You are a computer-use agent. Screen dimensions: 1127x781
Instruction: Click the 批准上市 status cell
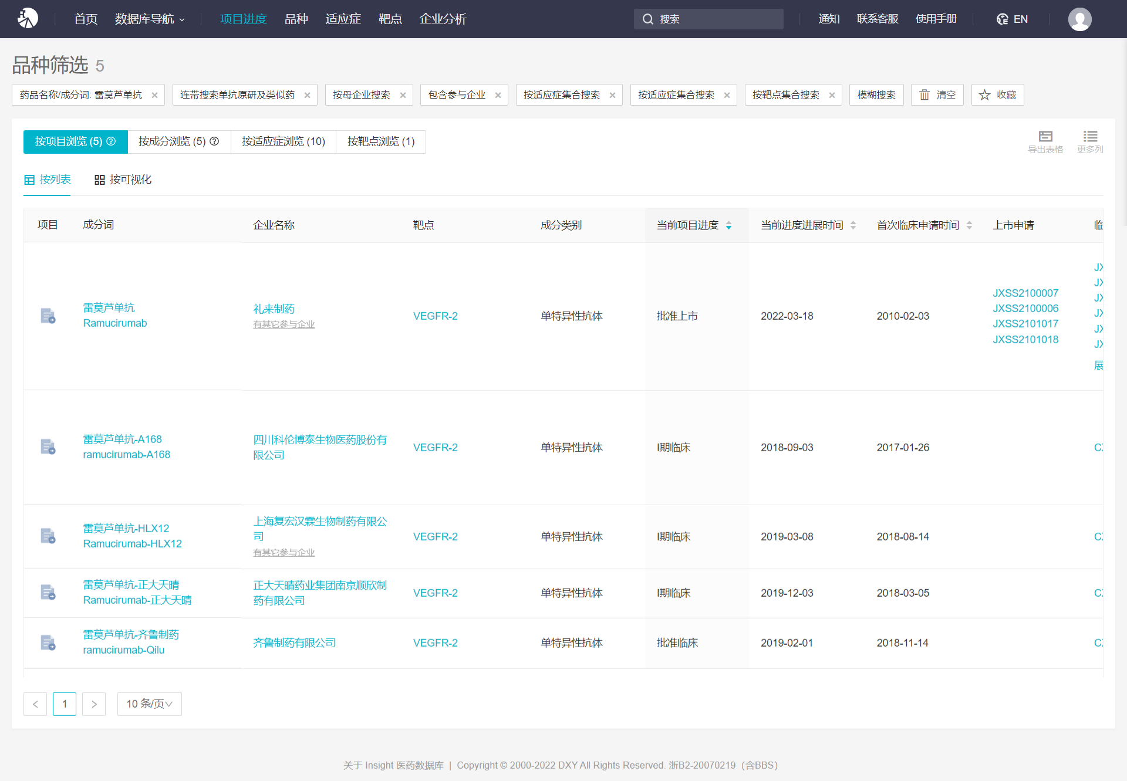[x=677, y=316]
